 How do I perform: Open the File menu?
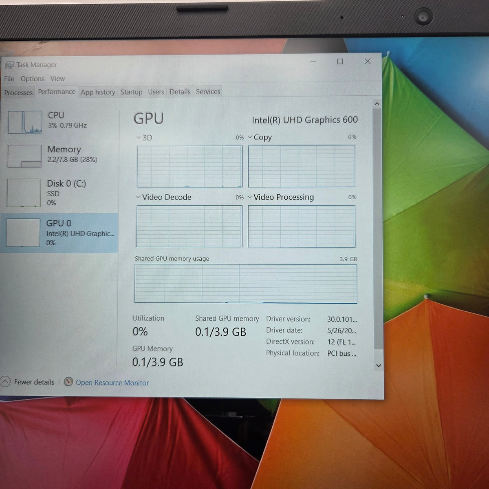(9, 79)
